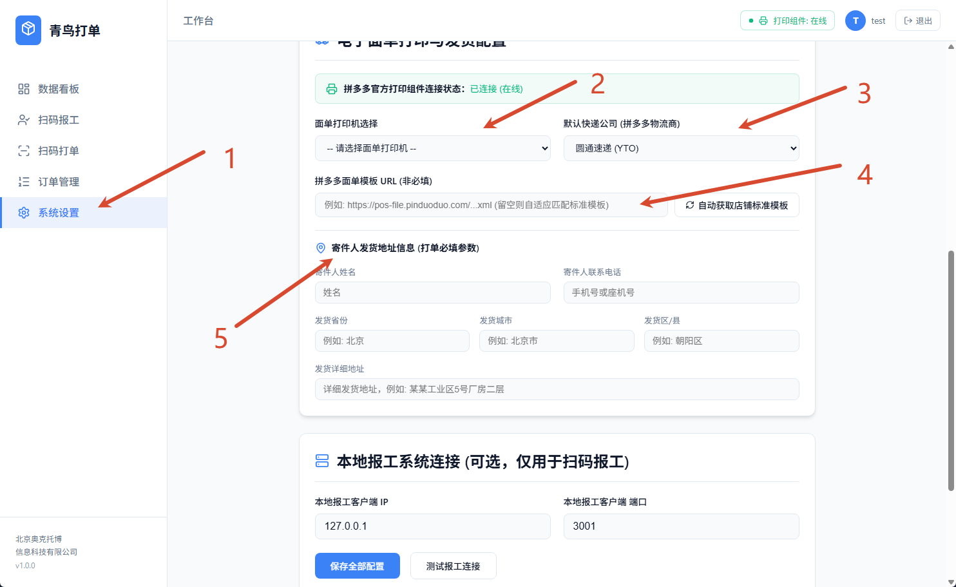
Task: Click the 扫码打单 scan frame icon
Action: click(24, 151)
